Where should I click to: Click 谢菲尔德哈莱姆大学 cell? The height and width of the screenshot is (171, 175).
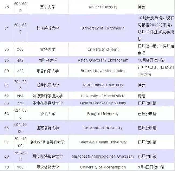tap(48, 142)
